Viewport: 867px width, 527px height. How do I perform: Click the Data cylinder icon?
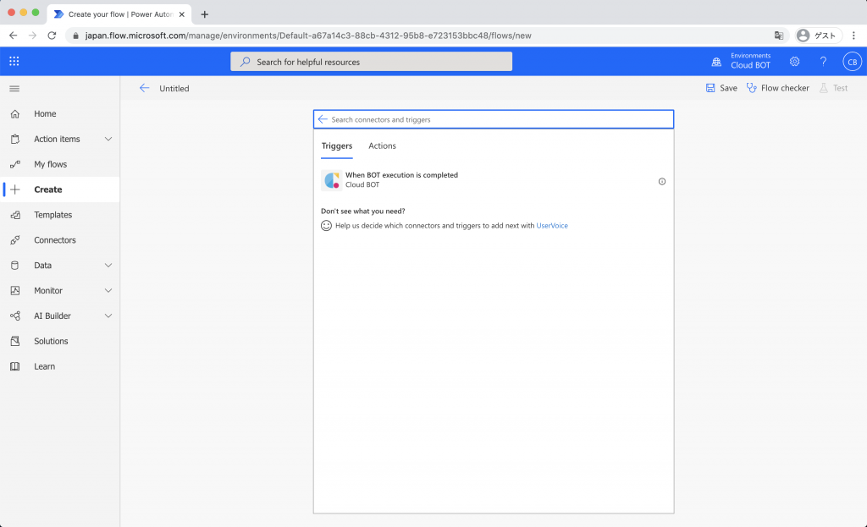[15, 265]
